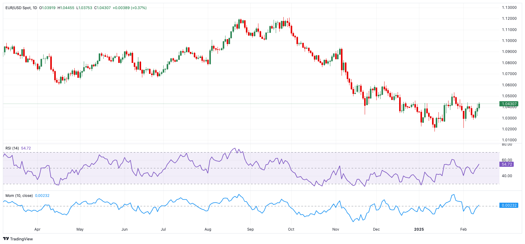The width and height of the screenshot is (525, 244).
Task: Click the 40.00 level on the RSI scale
Action: [x=507, y=176]
